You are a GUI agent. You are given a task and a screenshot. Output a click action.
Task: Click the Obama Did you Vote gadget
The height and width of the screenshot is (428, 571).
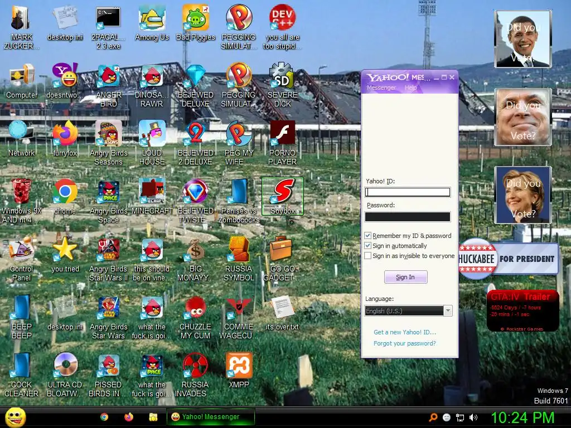tap(522, 39)
